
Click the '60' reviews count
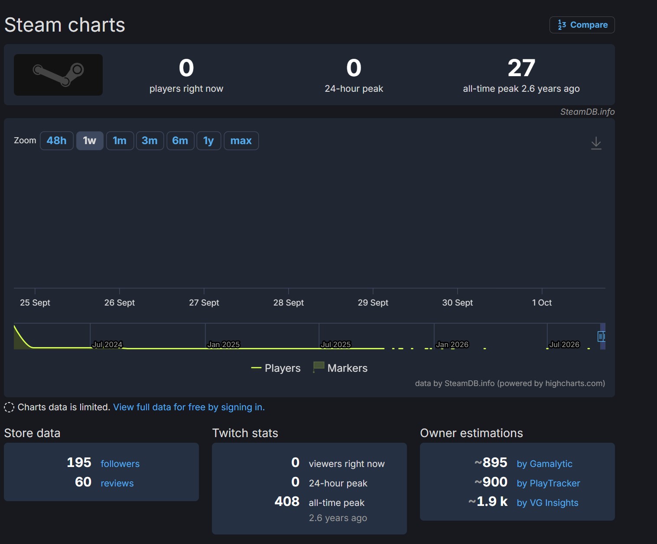(83, 482)
